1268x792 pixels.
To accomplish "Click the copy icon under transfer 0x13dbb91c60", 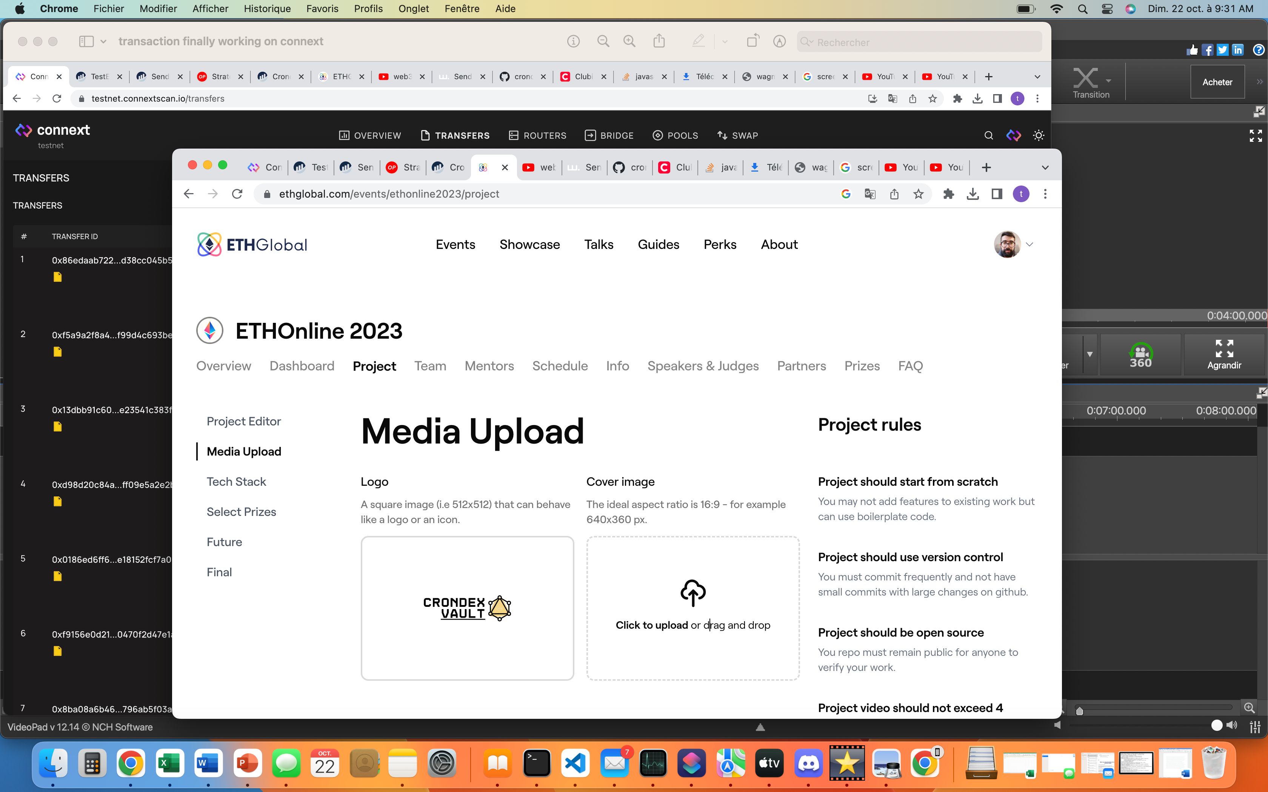I will pyautogui.click(x=58, y=427).
